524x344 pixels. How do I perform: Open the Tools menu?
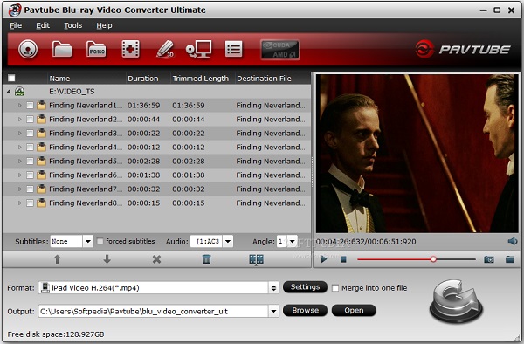tap(72, 25)
